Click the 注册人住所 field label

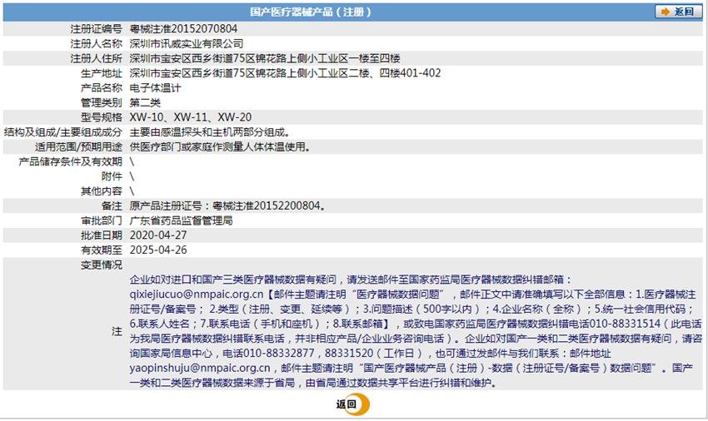pyautogui.click(x=96, y=59)
